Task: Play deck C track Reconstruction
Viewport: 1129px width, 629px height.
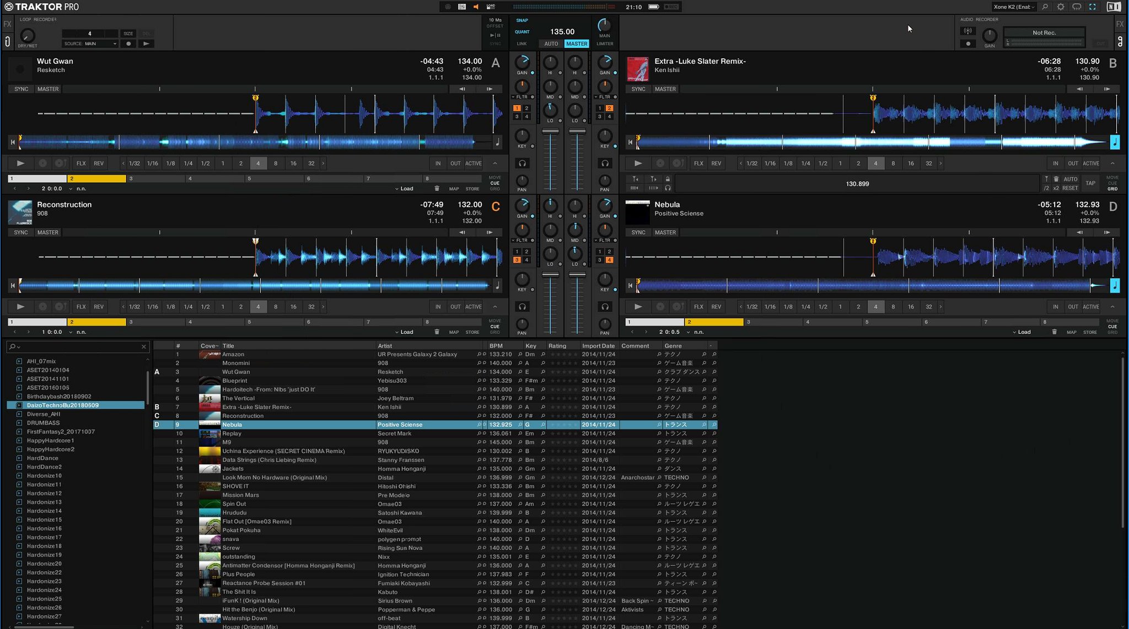Action: point(20,307)
